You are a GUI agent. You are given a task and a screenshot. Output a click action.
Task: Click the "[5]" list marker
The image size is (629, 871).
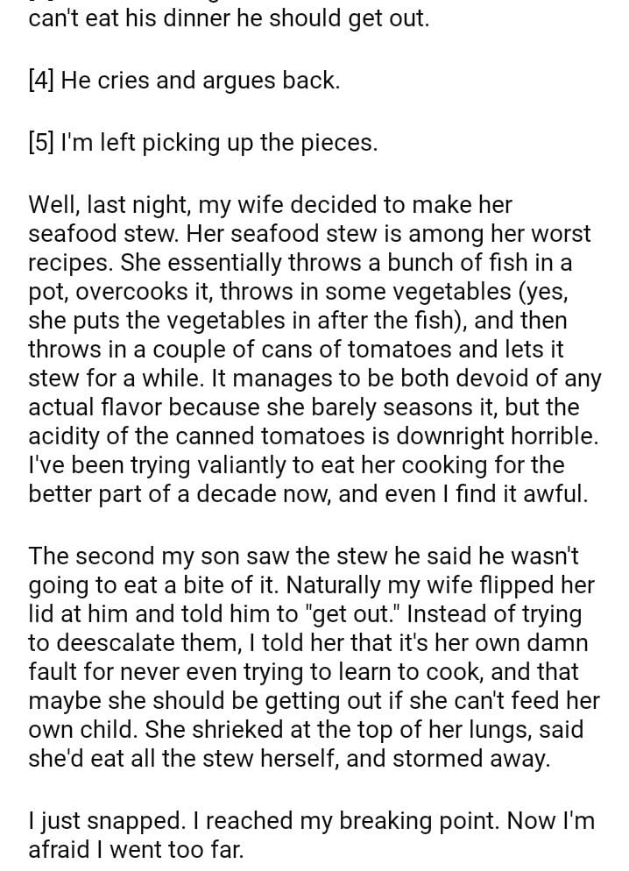pos(41,143)
